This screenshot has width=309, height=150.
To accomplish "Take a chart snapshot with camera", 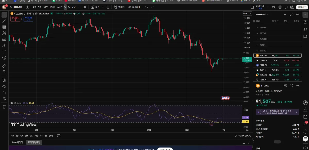I will point(292,7).
